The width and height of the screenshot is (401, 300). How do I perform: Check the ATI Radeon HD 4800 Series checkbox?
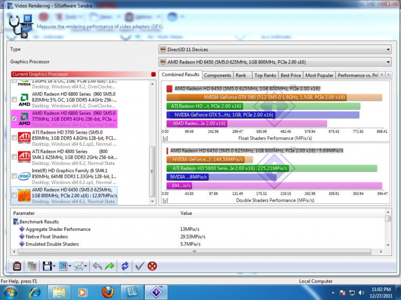[15, 157]
